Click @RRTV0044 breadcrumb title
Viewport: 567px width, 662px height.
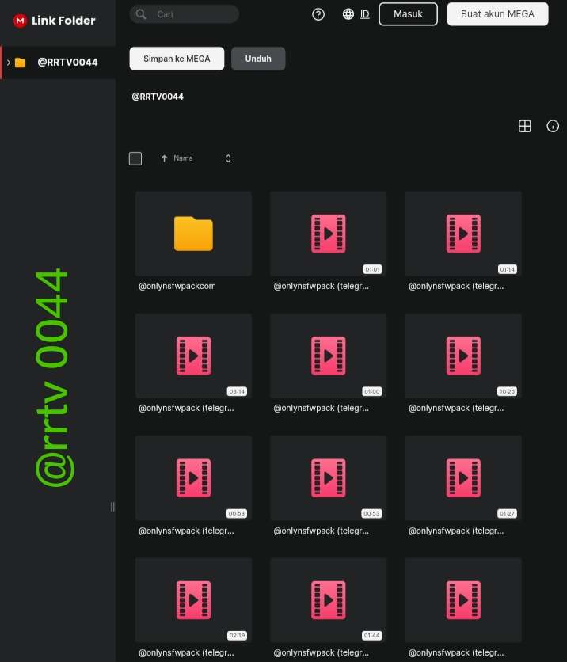click(158, 97)
